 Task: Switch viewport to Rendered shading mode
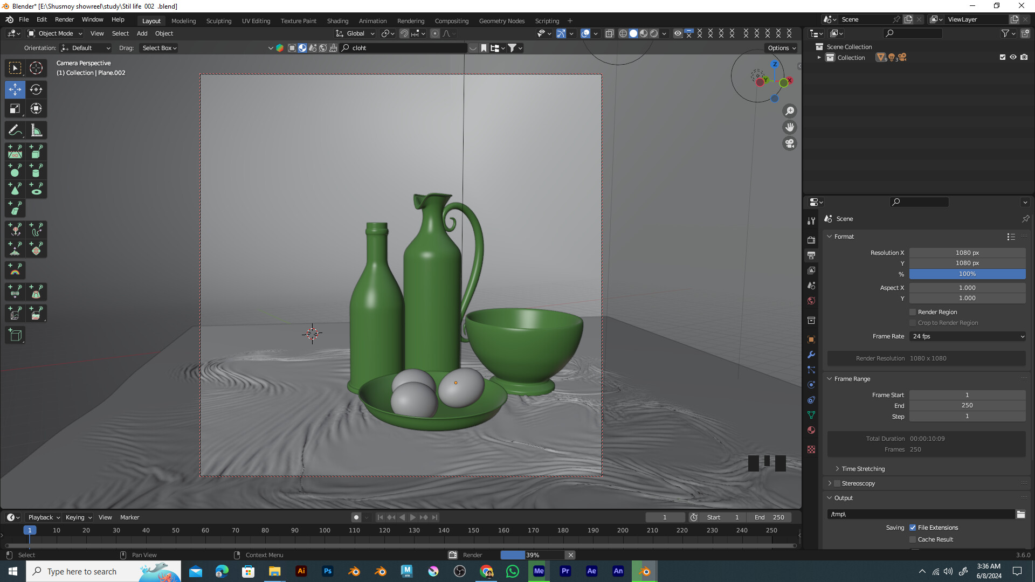pos(654,33)
